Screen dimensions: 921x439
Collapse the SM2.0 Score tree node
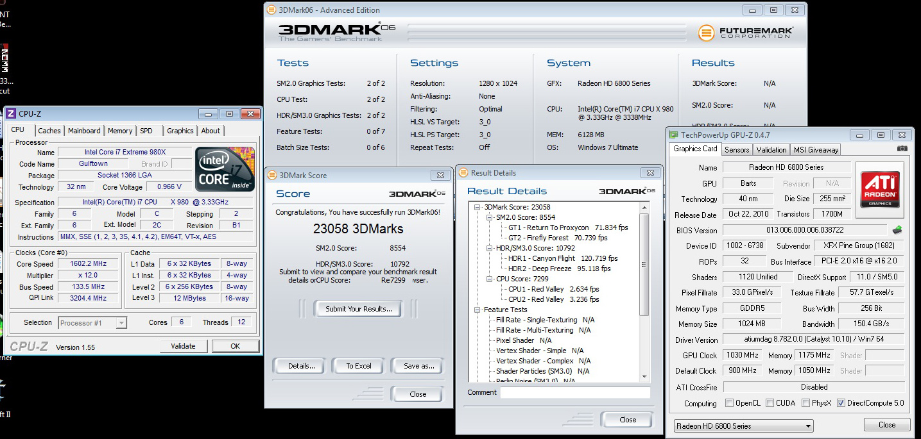(489, 217)
